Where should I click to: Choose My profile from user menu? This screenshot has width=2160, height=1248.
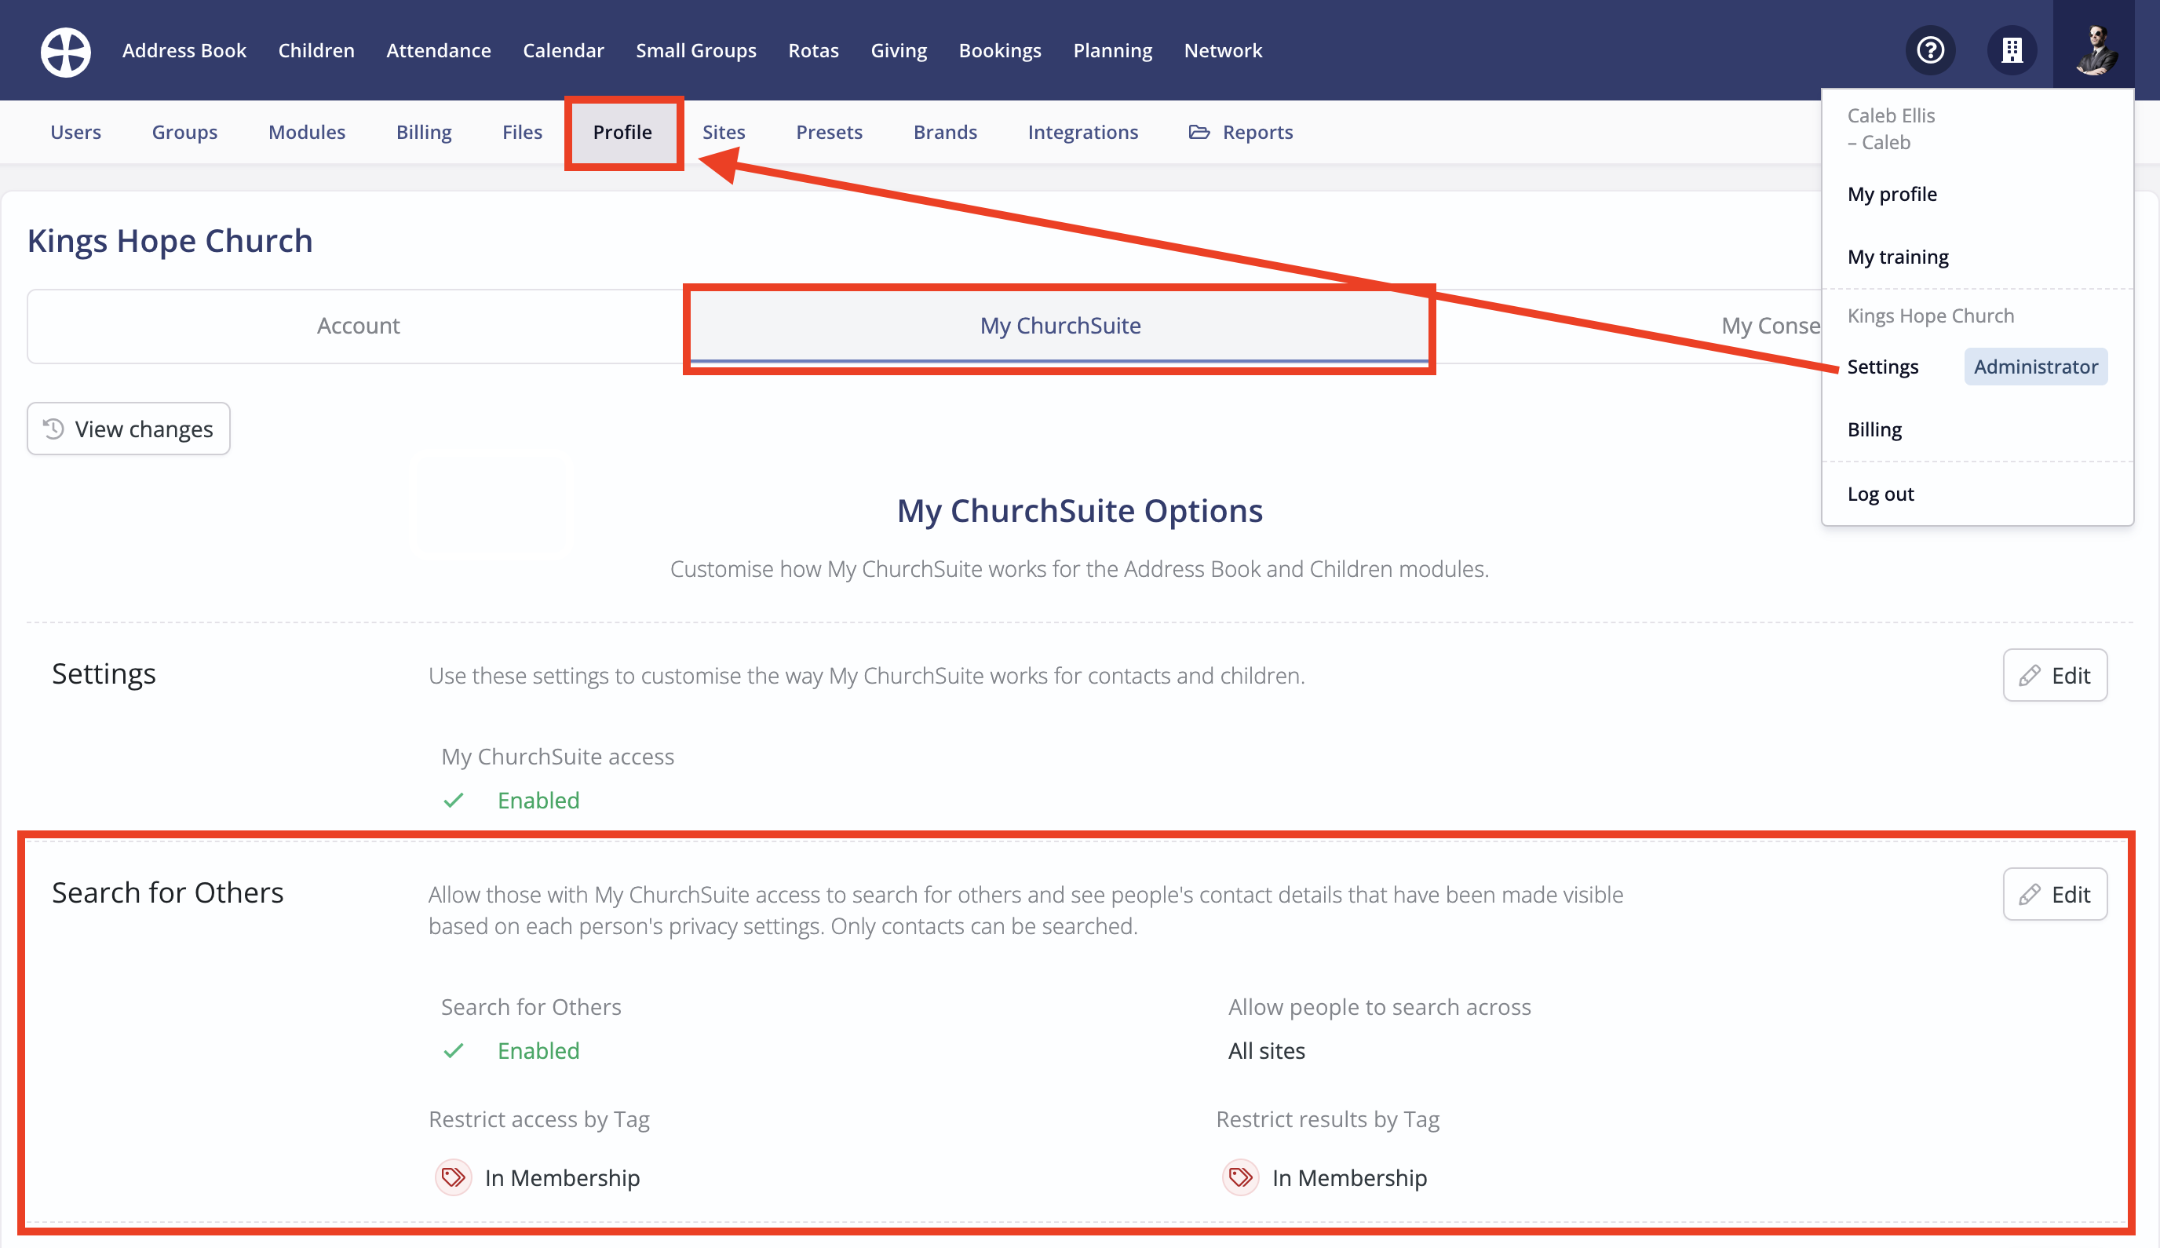1892,194
